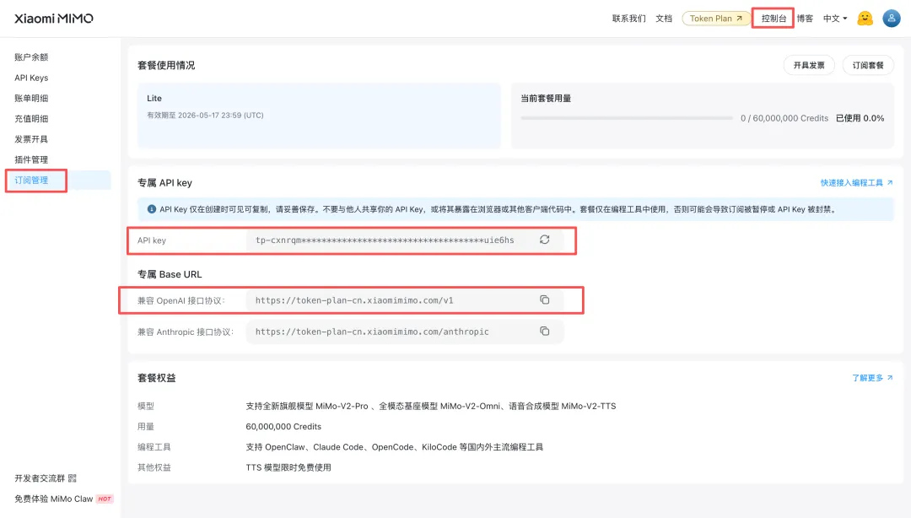Click the 兼容 OpenAI 接口协议 label

(181, 300)
